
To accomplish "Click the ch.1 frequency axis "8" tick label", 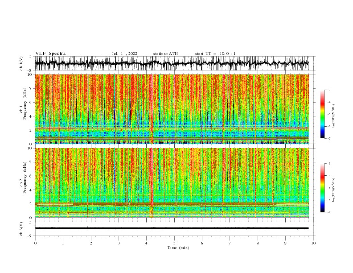I will 32,88.
